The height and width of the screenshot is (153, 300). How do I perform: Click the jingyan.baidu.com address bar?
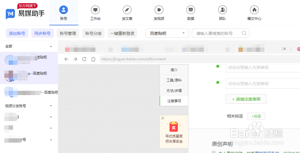coord(199,59)
